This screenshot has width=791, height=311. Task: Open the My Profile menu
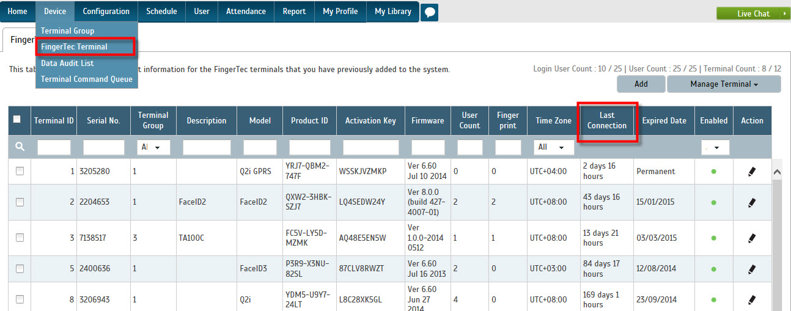(340, 11)
